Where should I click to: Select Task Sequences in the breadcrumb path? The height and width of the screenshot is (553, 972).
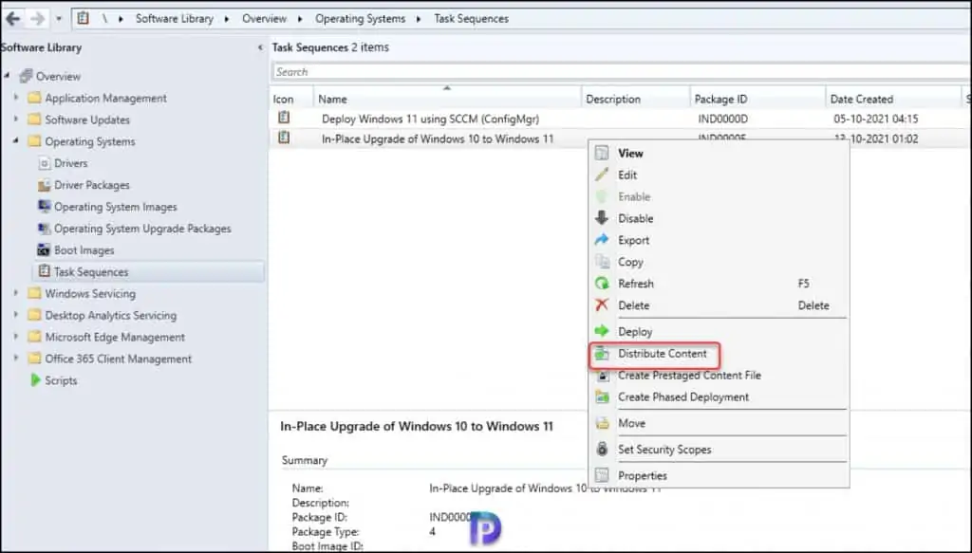tap(471, 19)
